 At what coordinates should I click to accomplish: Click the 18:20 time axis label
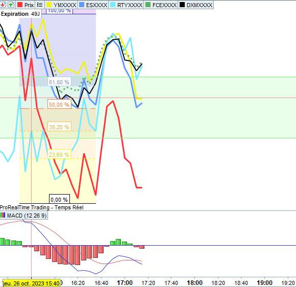[x=218, y=283]
